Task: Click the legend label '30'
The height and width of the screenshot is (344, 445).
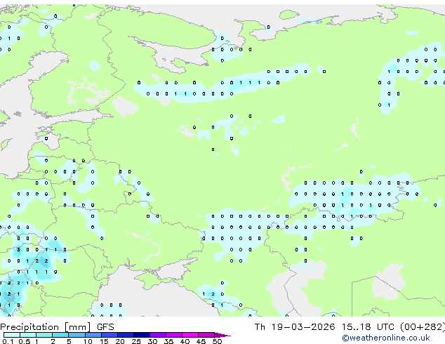Action: pyautogui.click(x=152, y=341)
